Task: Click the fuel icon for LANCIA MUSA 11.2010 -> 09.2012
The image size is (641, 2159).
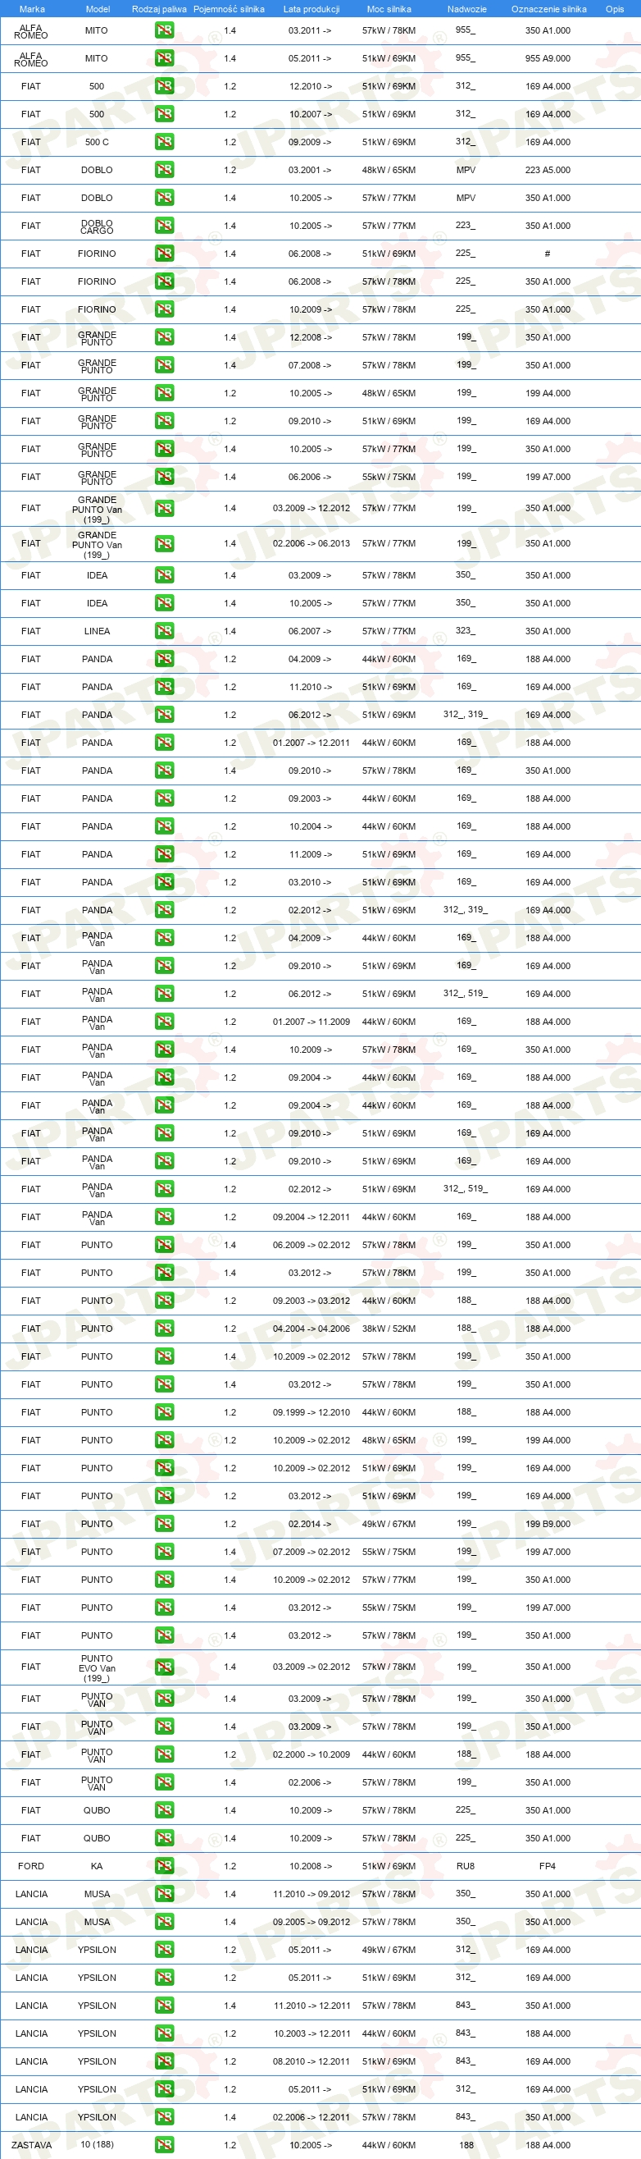Action: [164, 1893]
